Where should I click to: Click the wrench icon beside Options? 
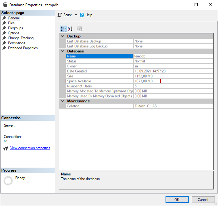4,33
